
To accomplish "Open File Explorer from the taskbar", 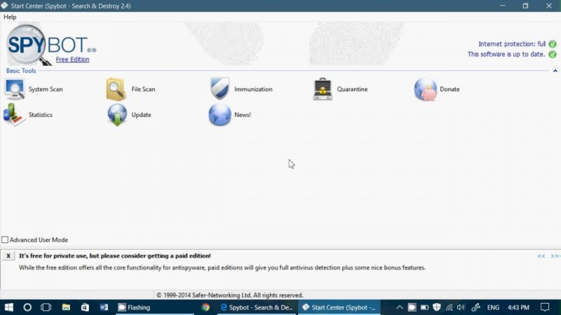I will pos(66,307).
